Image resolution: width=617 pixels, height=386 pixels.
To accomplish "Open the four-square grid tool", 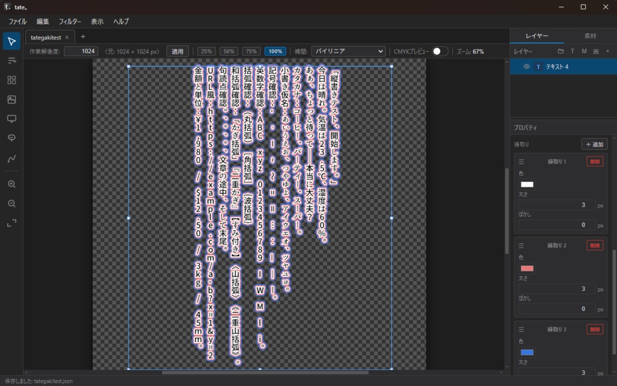I will click(x=11, y=80).
